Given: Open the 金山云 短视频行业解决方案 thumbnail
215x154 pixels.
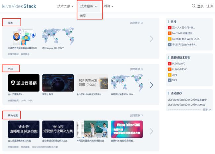Looking at the screenshot, I should point(58,129).
